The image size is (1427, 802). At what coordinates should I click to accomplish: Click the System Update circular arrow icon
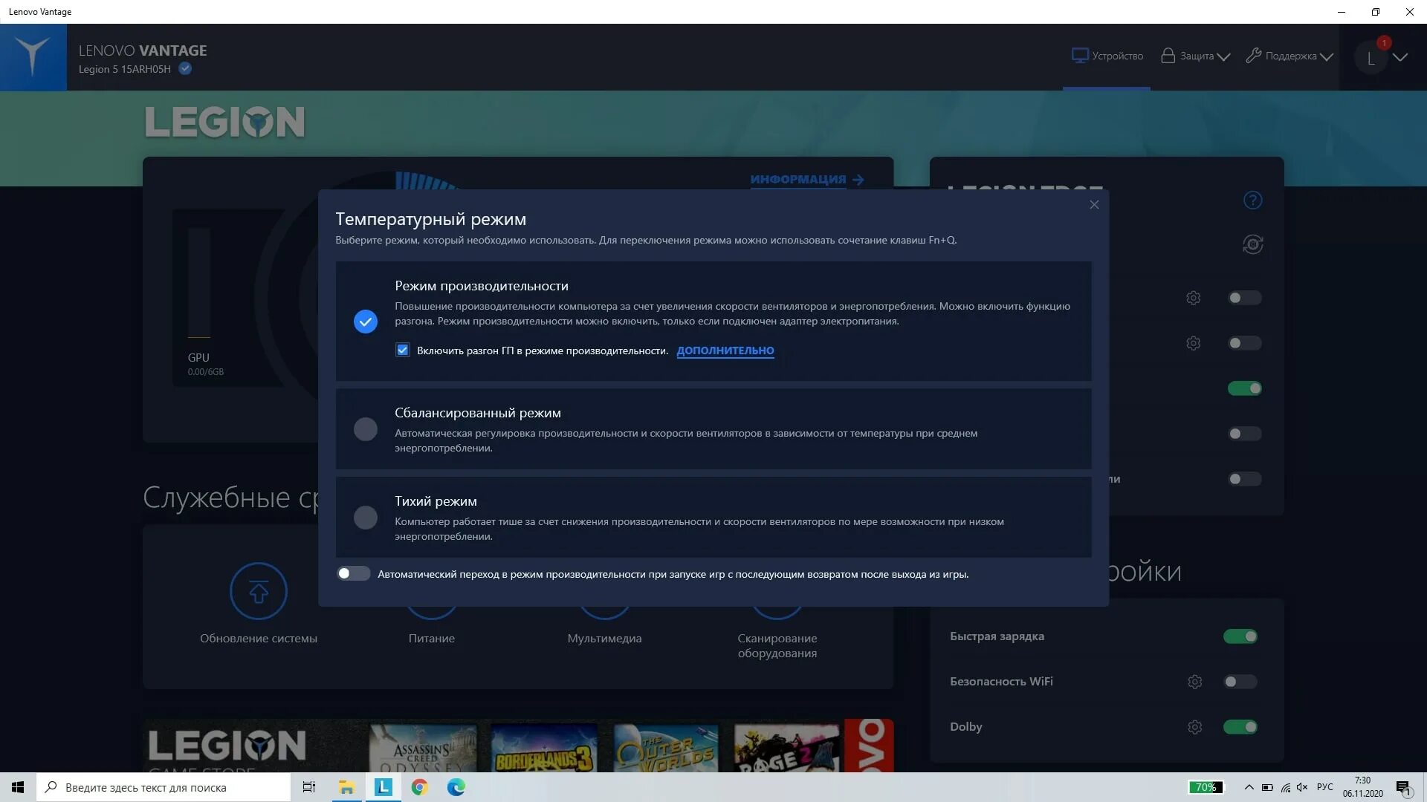click(x=258, y=592)
